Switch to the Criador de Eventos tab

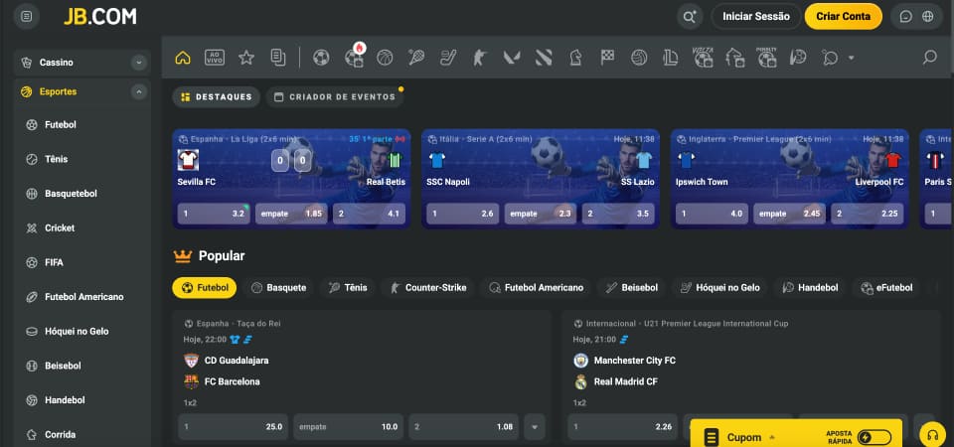335,96
